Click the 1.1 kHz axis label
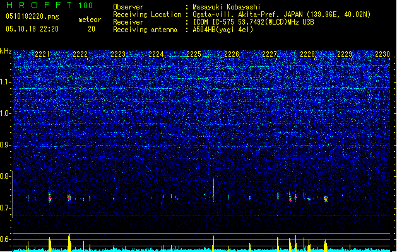The width and height of the screenshot is (397, 252). point(6,82)
